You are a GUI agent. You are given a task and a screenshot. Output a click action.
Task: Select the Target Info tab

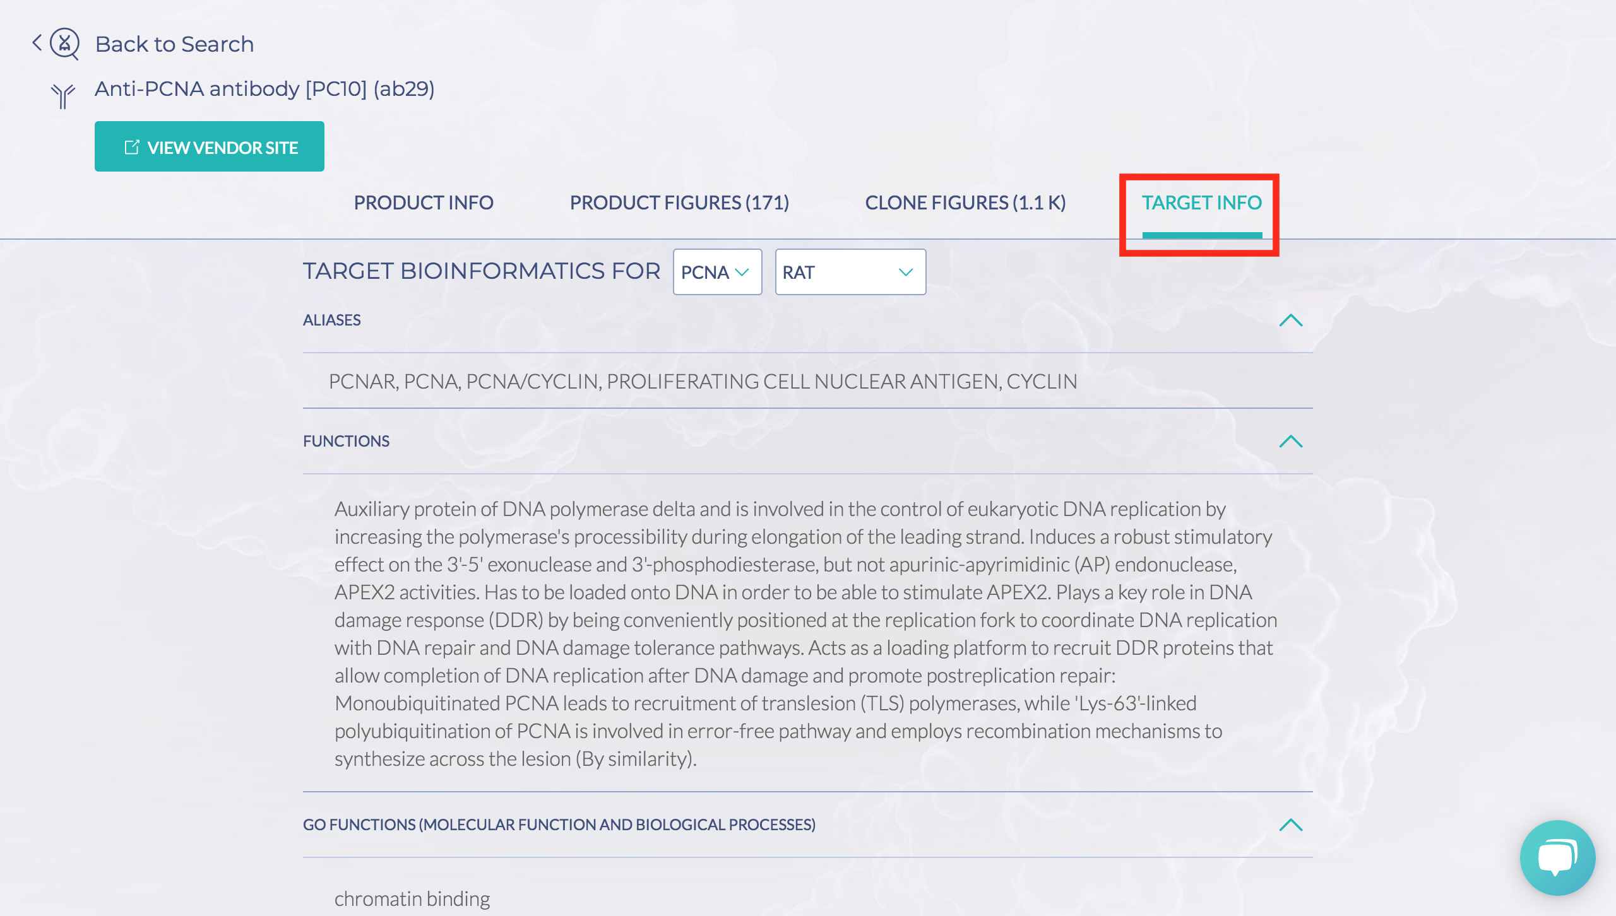click(x=1202, y=203)
